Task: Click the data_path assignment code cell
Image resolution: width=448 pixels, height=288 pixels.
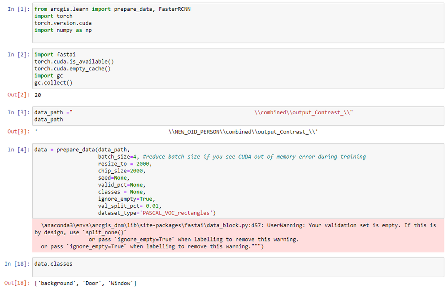Action: [x=238, y=116]
